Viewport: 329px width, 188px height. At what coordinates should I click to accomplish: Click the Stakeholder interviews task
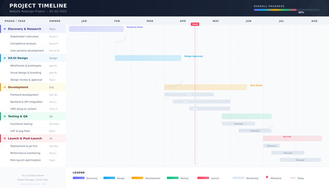[25, 37]
